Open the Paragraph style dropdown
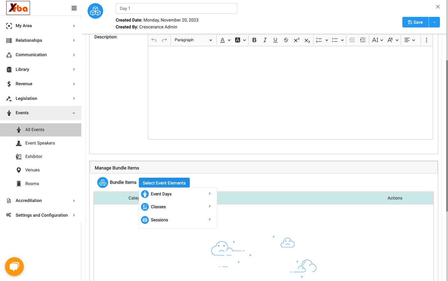The width and height of the screenshot is (448, 281). click(193, 40)
